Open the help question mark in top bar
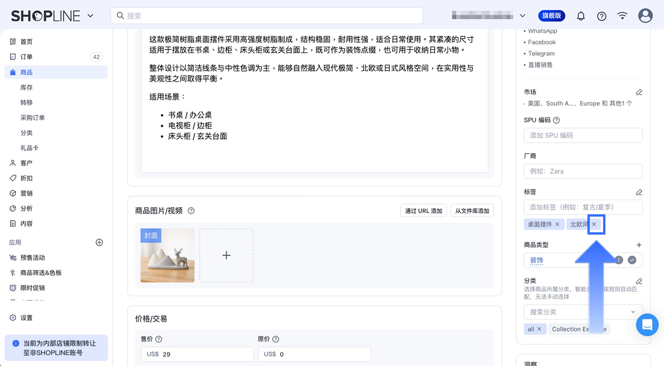 [x=602, y=16]
